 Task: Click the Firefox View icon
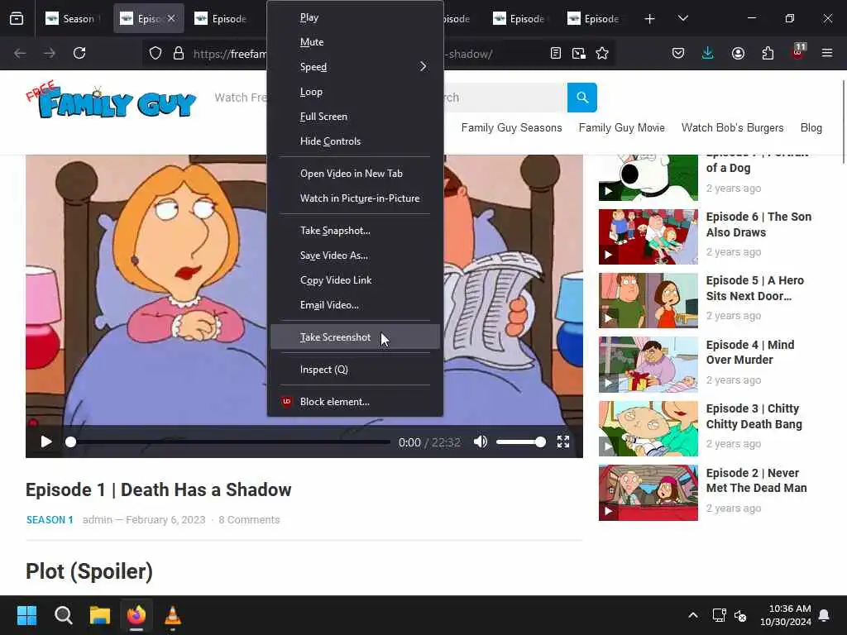17,18
